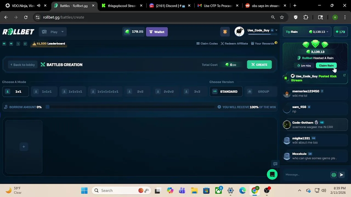Select the 1v1v1v1 battle mode
Viewport: 351px width, 197px height.
pyautogui.click(x=72, y=91)
